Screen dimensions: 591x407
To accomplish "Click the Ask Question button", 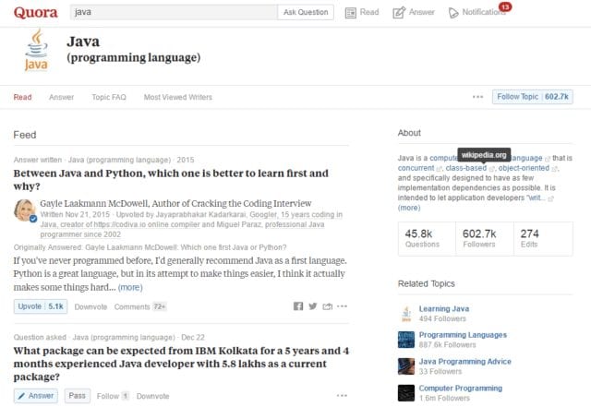I will [306, 12].
